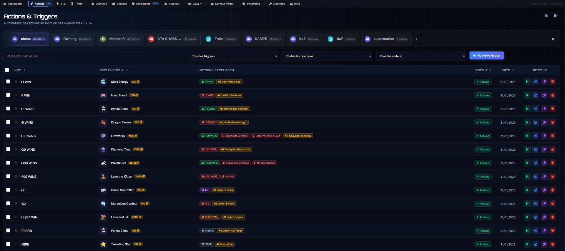Open the Chatbot menu item

[119, 4]
